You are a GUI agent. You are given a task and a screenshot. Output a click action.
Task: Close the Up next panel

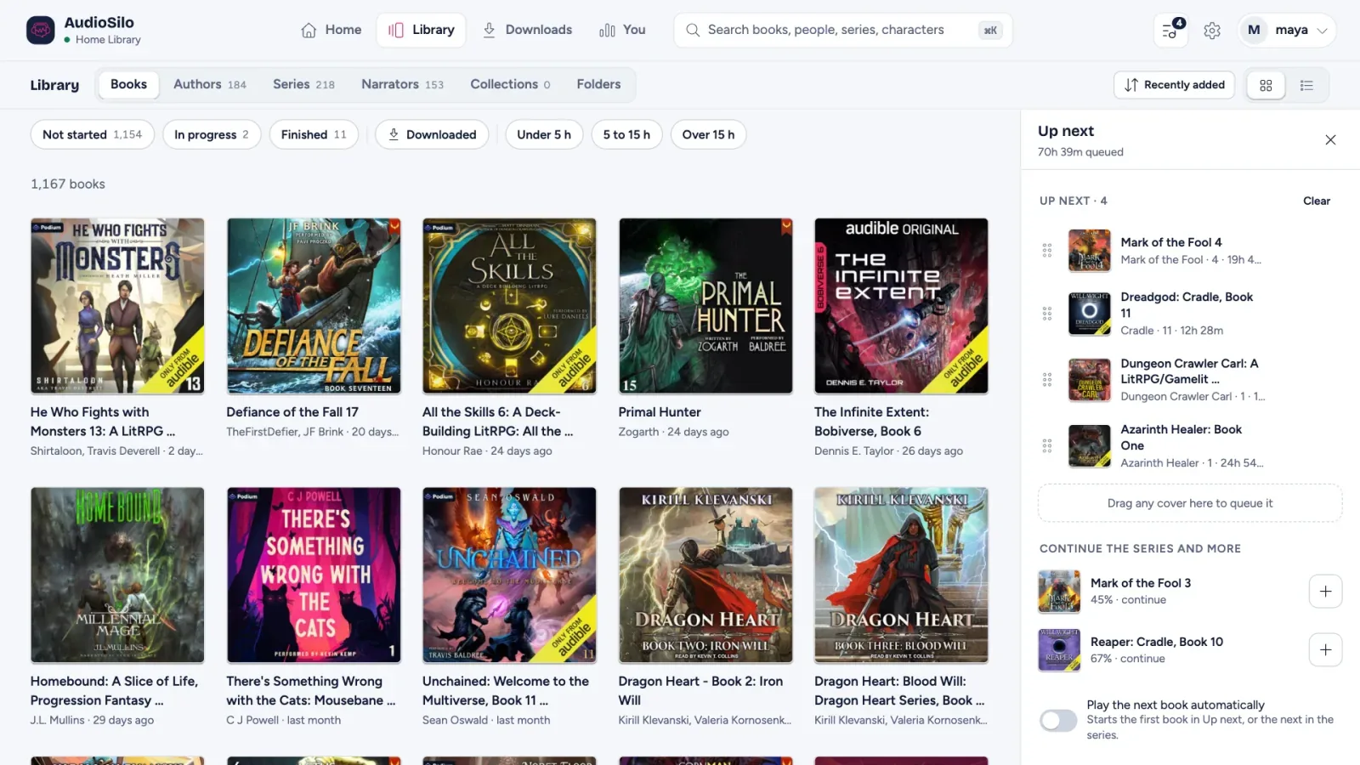[1330, 139]
